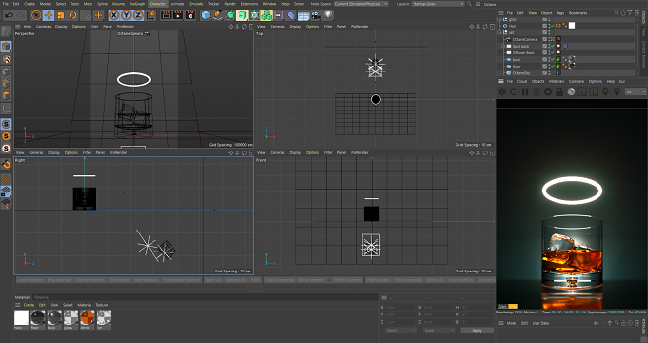This screenshot has height=343, width=648.
Task: Open the material manager Create menu
Action: (29, 305)
